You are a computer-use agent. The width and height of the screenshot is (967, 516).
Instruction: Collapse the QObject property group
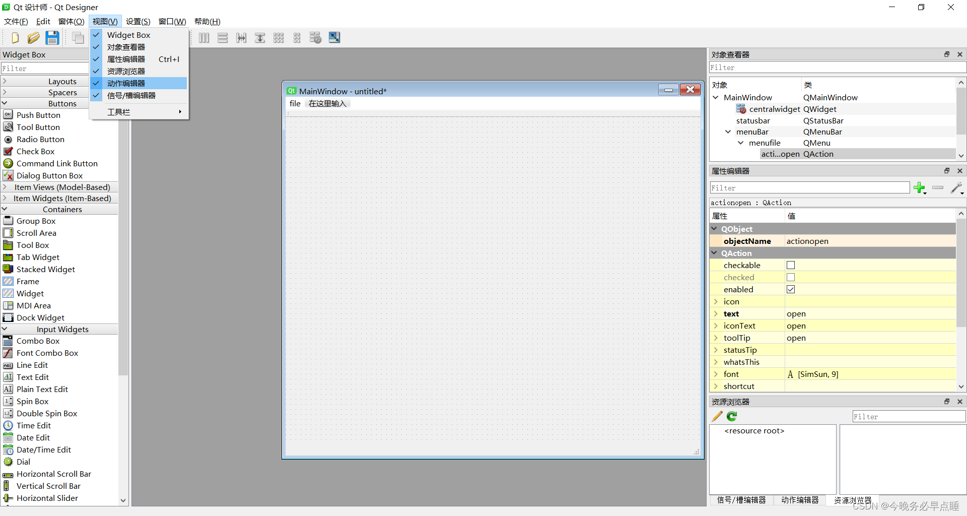click(x=714, y=229)
